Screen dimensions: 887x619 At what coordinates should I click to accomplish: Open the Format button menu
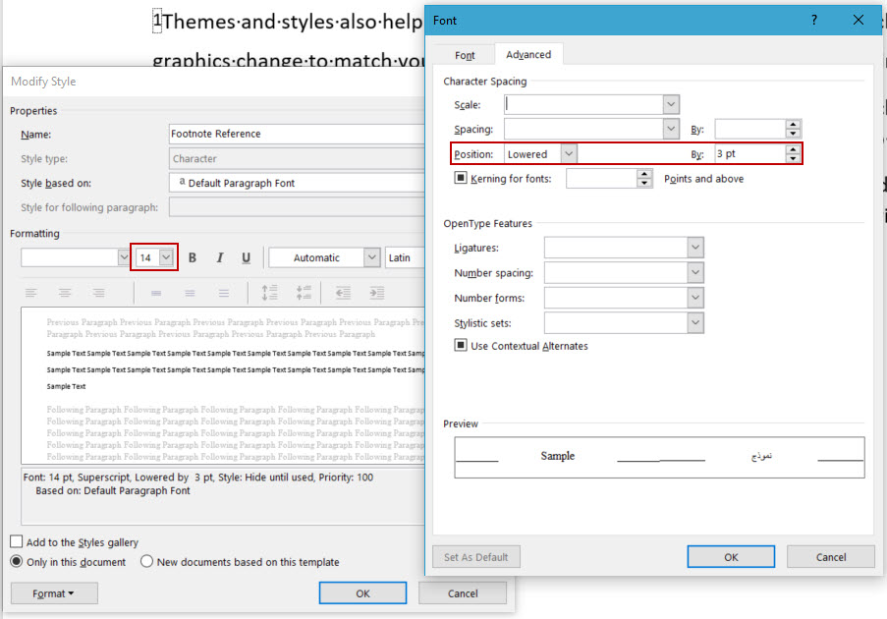pyautogui.click(x=54, y=593)
